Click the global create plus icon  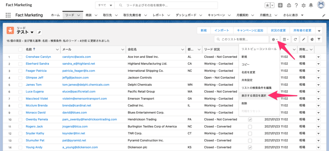[280, 5]
